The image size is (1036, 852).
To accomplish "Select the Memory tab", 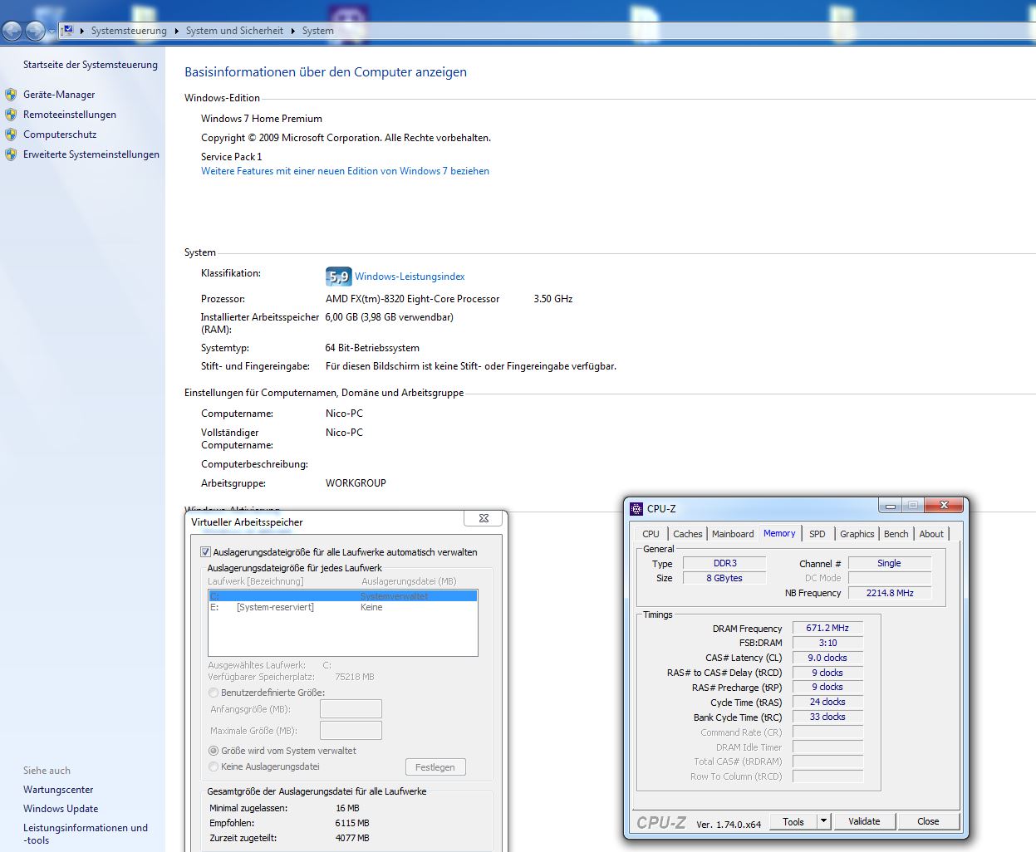I will [779, 533].
